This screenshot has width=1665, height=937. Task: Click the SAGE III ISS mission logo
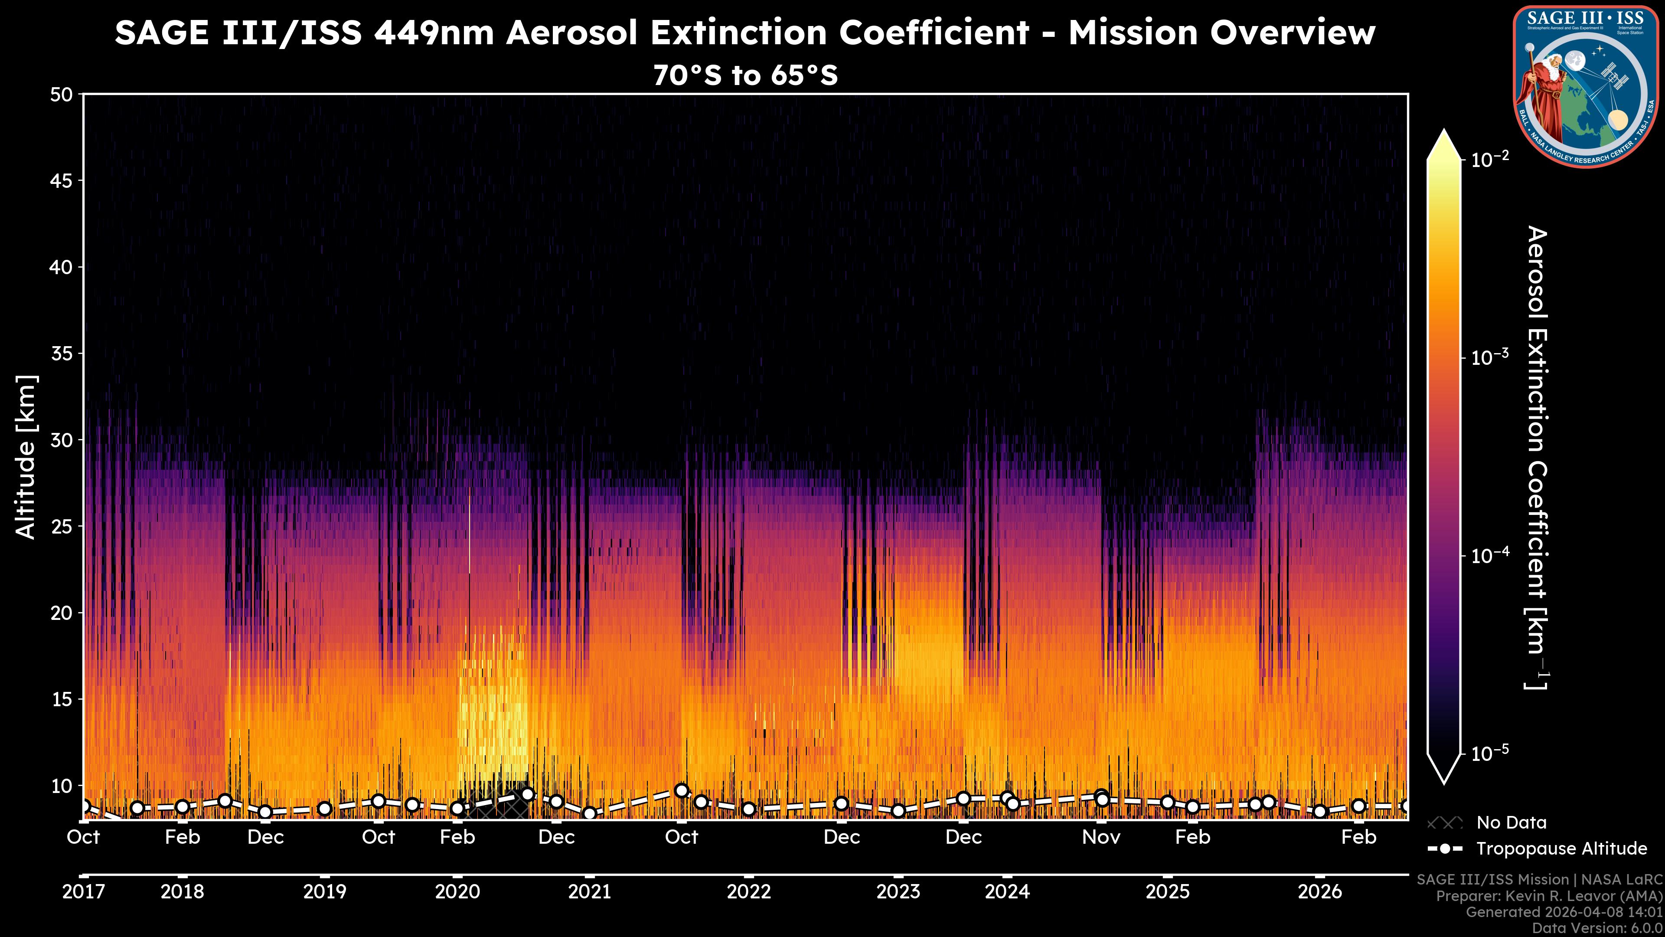pyautogui.click(x=1586, y=87)
